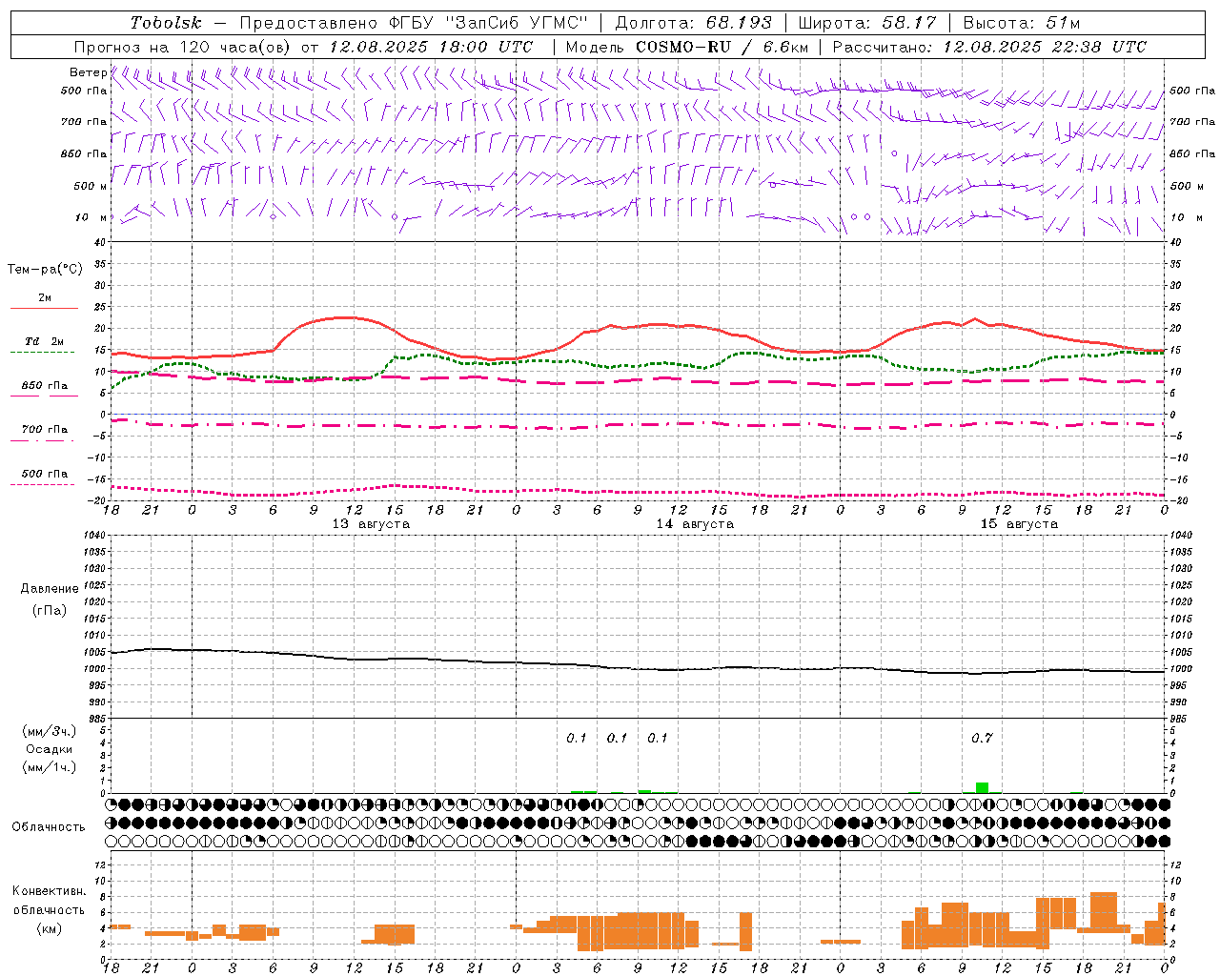Image resolution: width=1220 pixels, height=976 pixels.
Task: Click the '15 августа' date label
Action: click(x=1019, y=524)
